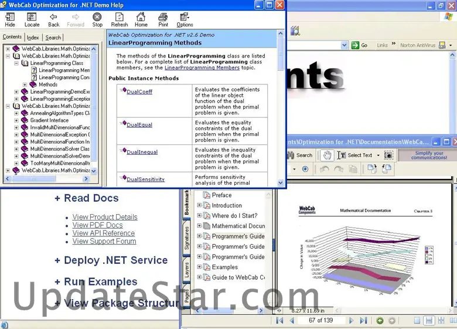Open the Preface bookmark
The width and height of the screenshot is (457, 329).
tap(217, 195)
